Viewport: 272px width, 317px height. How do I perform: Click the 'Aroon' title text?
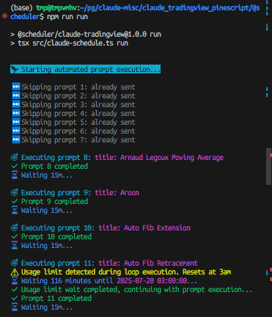(130, 192)
